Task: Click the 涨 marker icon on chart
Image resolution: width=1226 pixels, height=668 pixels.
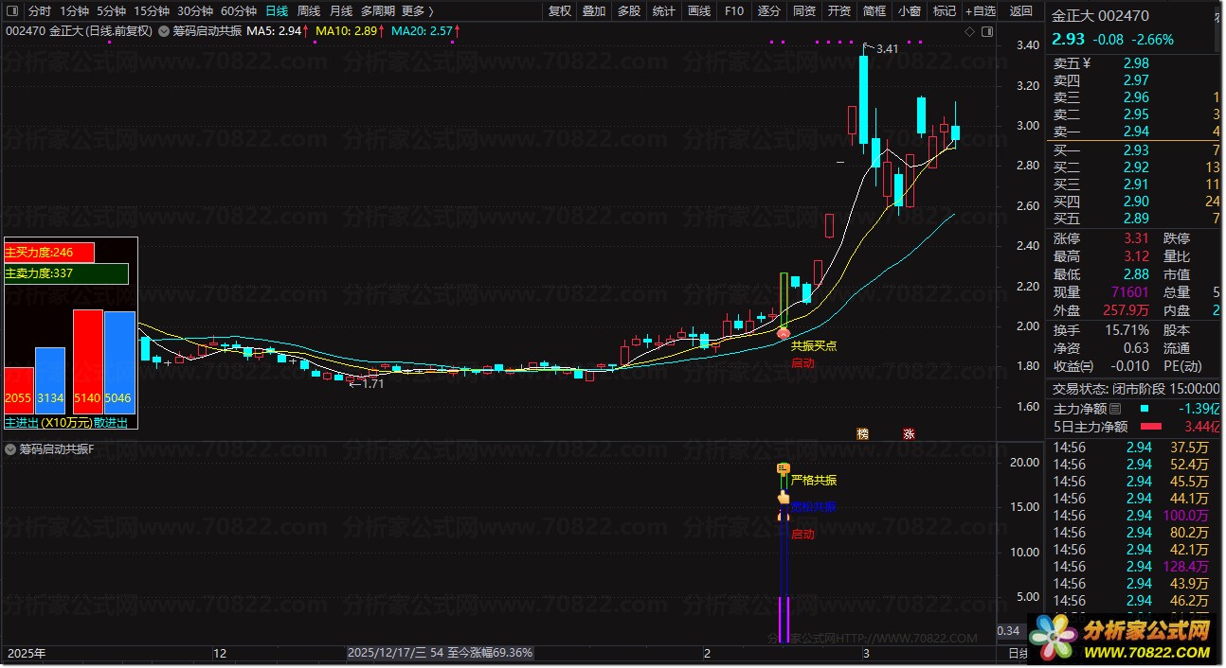Action: [909, 433]
